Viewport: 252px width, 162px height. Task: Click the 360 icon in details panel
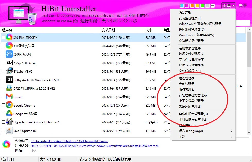pos(6,144)
